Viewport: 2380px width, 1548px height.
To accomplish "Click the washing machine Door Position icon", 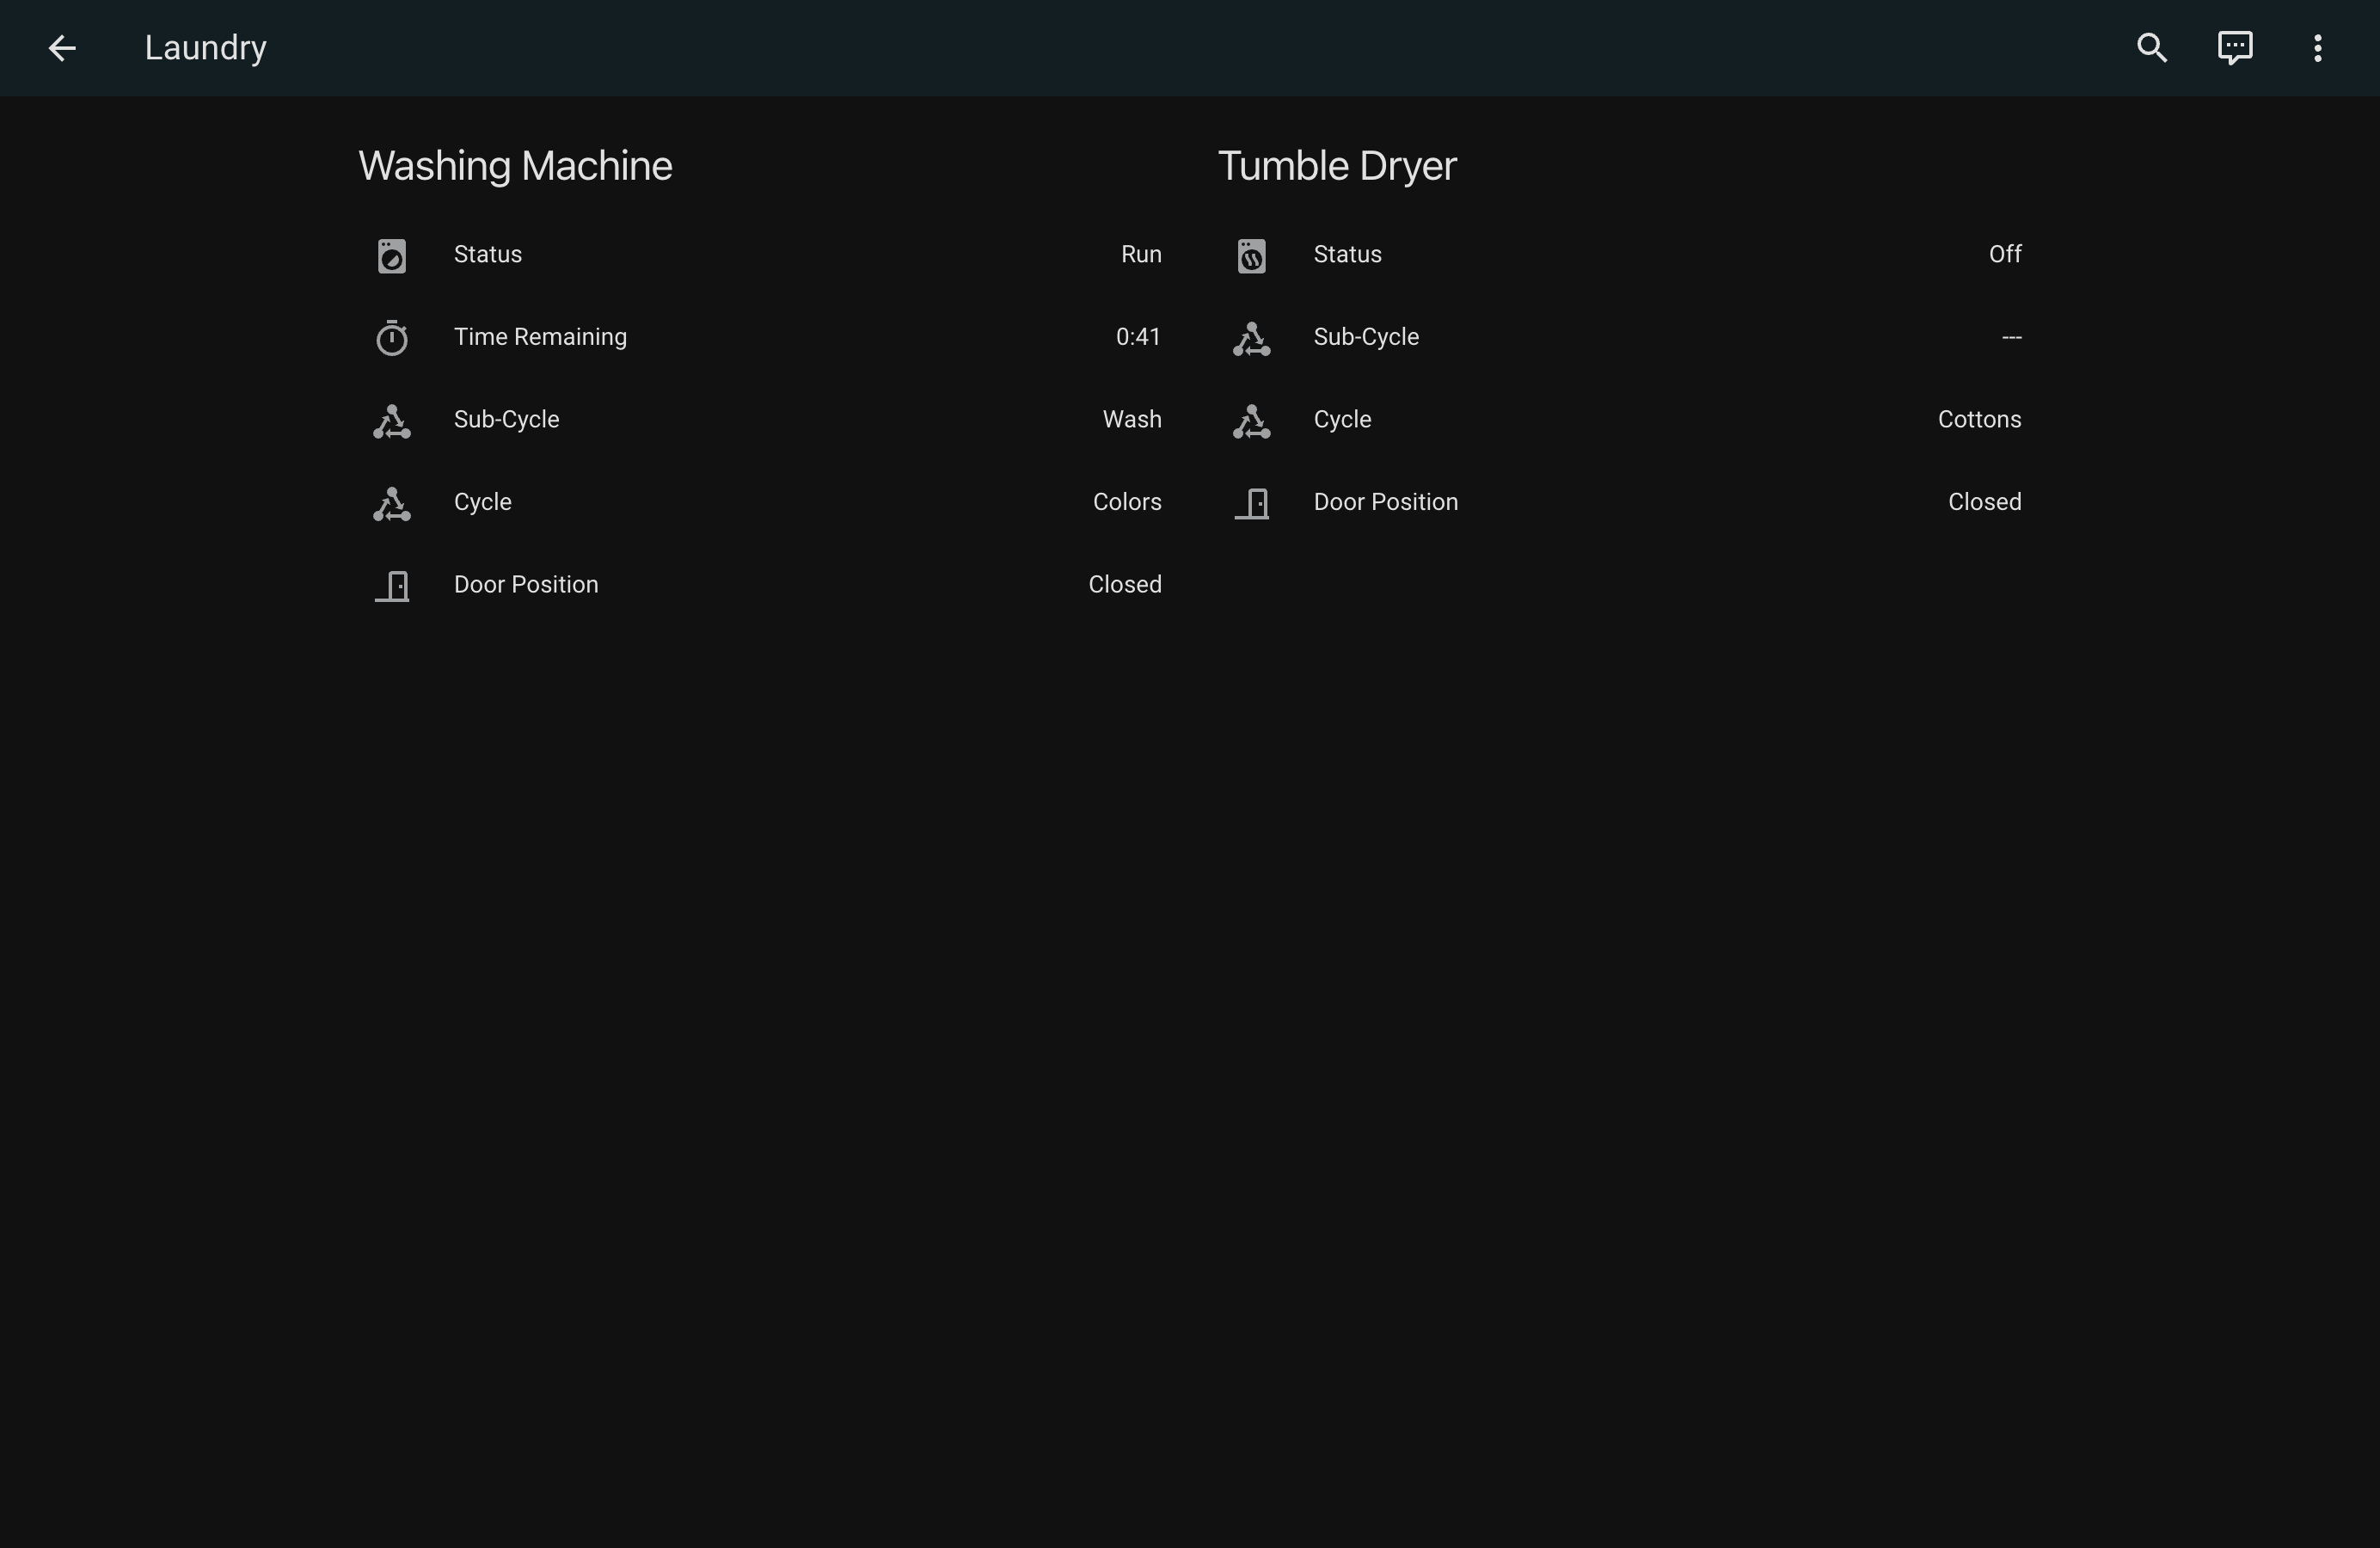I will (392, 586).
